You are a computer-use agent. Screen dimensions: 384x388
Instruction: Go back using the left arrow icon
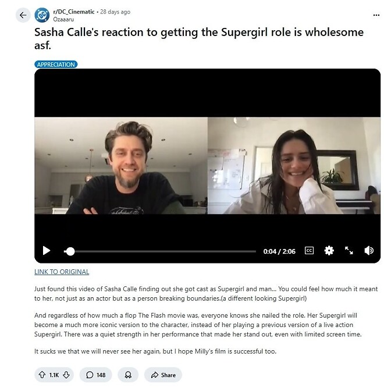23,15
